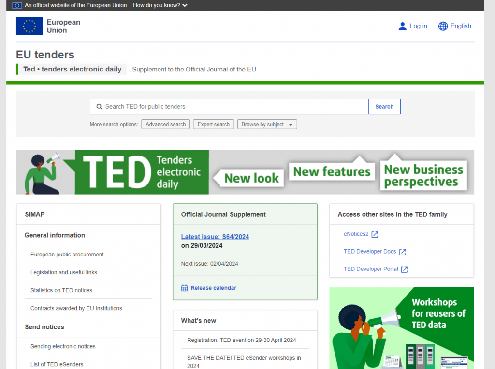Viewport: 495px width, 369px height.
Task: Click the Log in user icon
Action: pos(402,26)
